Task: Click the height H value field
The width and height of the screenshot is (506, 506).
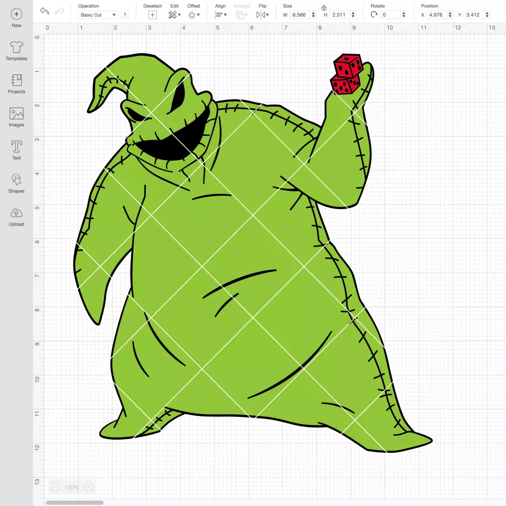Action: click(x=340, y=15)
